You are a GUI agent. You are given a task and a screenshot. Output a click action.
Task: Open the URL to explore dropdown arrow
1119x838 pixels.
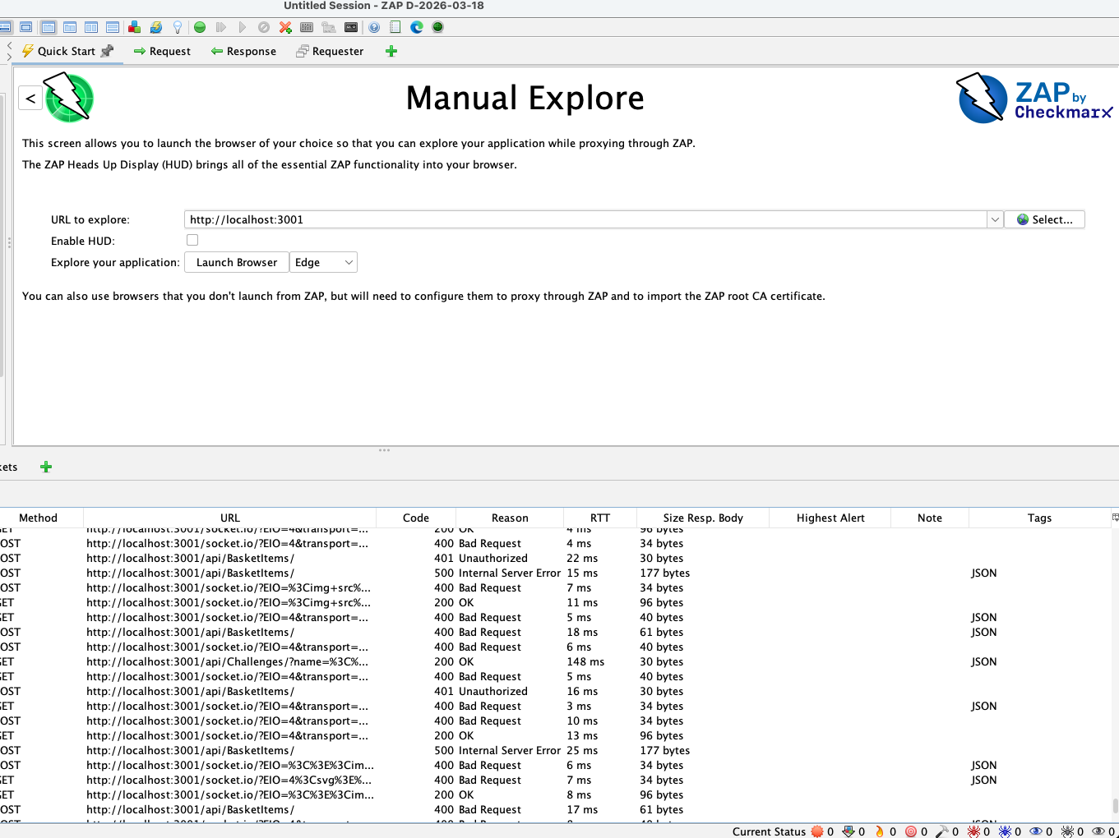995,219
